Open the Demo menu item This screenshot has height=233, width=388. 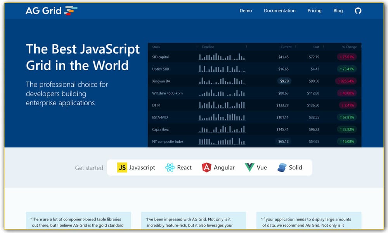tap(246, 10)
